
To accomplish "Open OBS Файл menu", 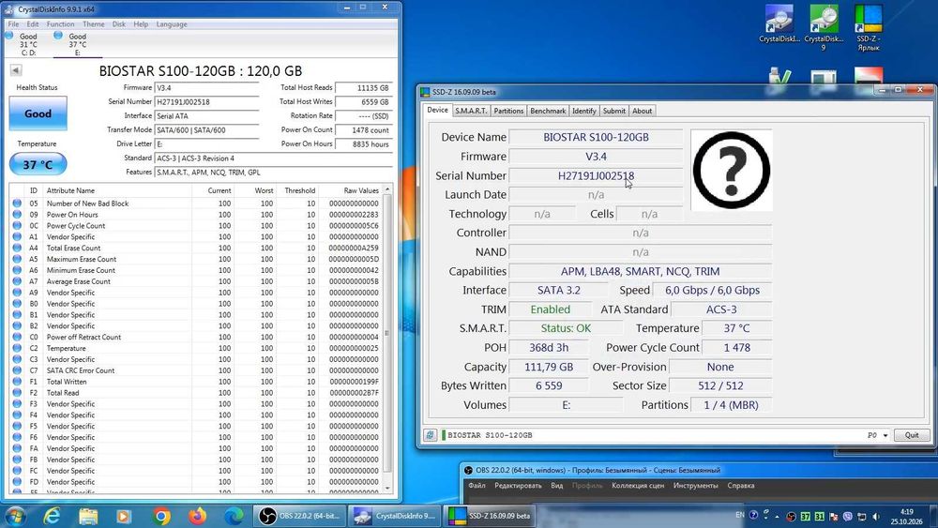I will point(477,486).
